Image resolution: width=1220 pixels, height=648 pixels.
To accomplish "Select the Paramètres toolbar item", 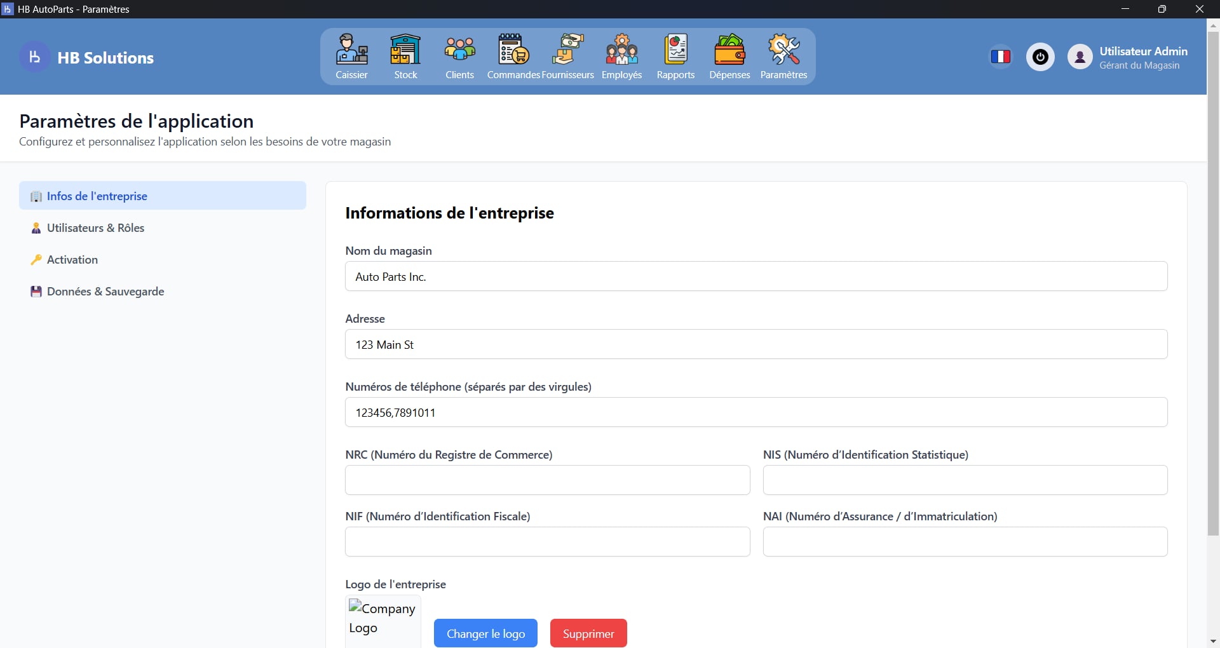I will [x=784, y=57].
